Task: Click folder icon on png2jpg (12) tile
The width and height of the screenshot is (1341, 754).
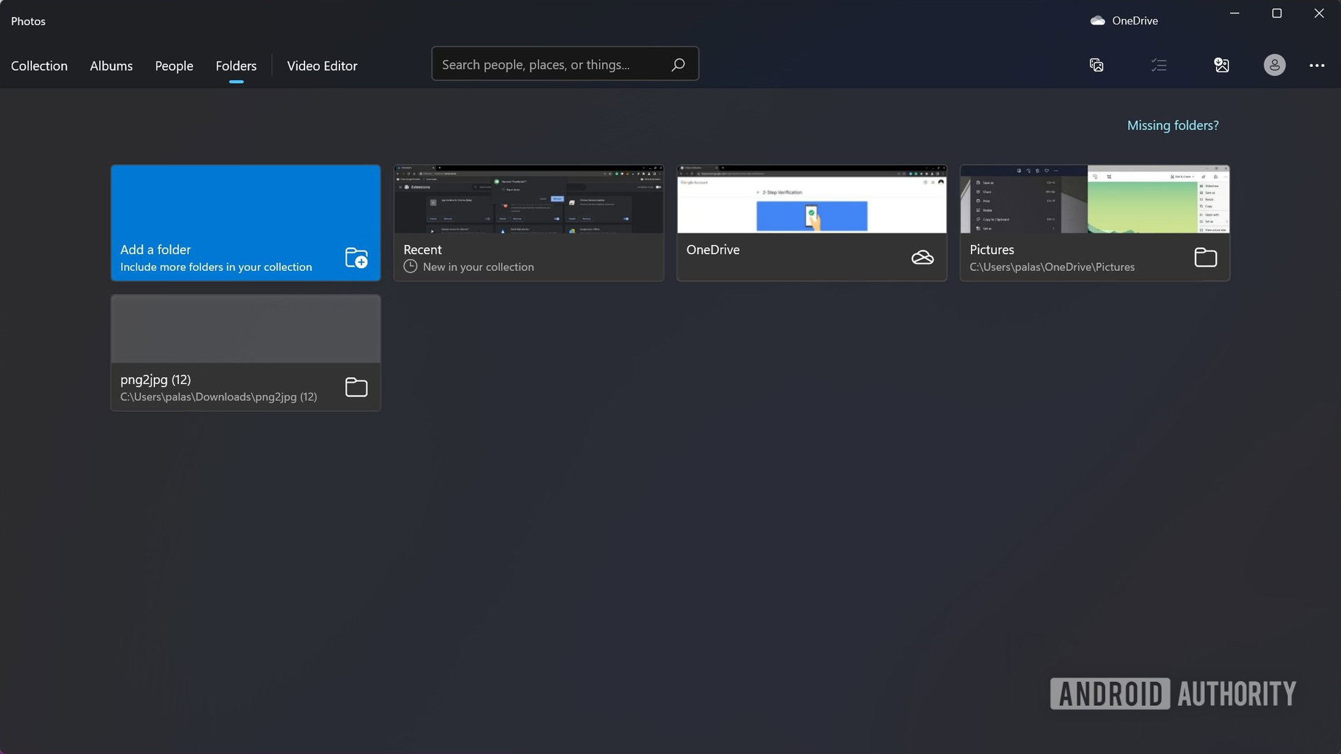Action: 356,387
